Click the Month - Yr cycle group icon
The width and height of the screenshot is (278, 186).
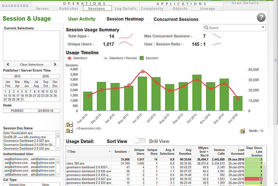(x=243, y=131)
